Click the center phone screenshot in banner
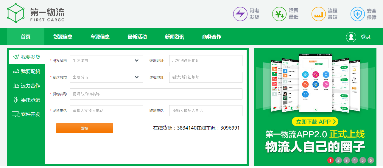The height and width of the screenshot is (168, 383). (316, 83)
